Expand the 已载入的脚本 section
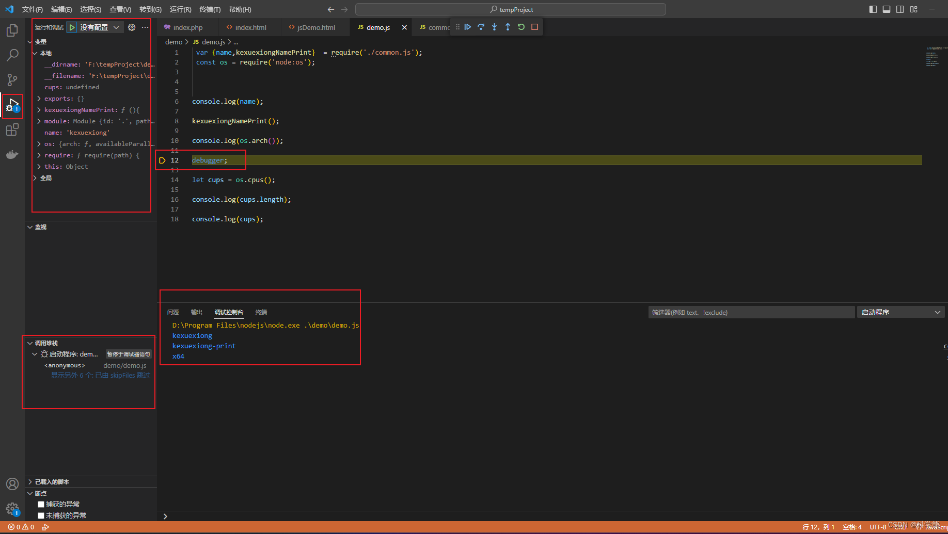The image size is (948, 534). 29,482
